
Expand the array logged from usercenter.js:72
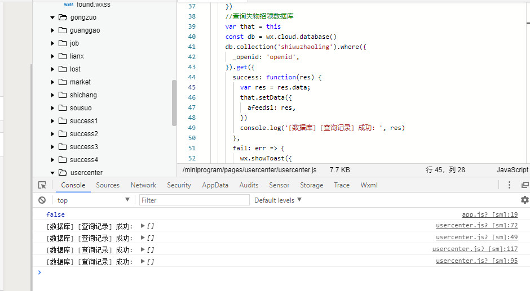(143, 226)
